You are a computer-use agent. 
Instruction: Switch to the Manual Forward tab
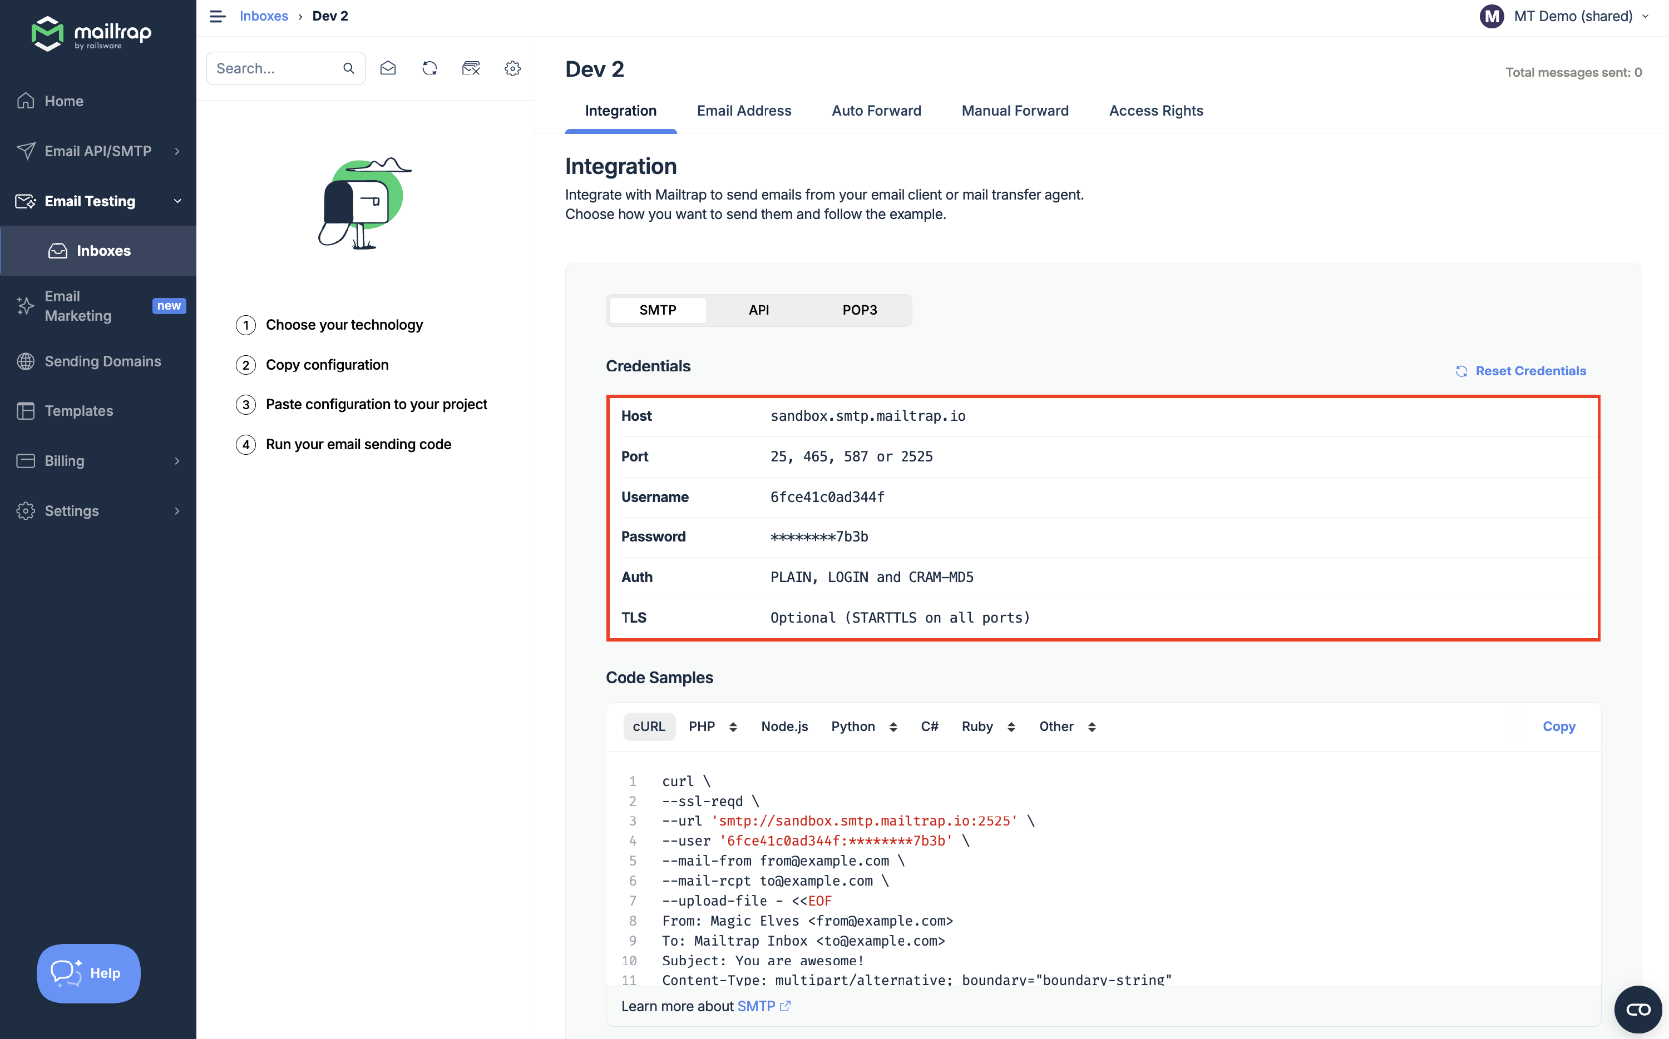[1015, 111]
